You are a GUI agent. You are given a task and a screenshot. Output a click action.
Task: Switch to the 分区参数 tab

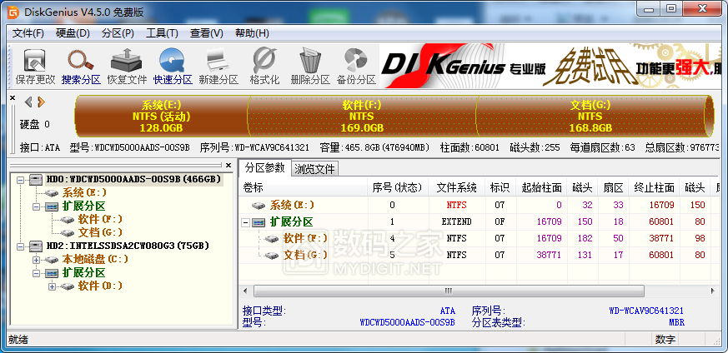tap(264, 167)
